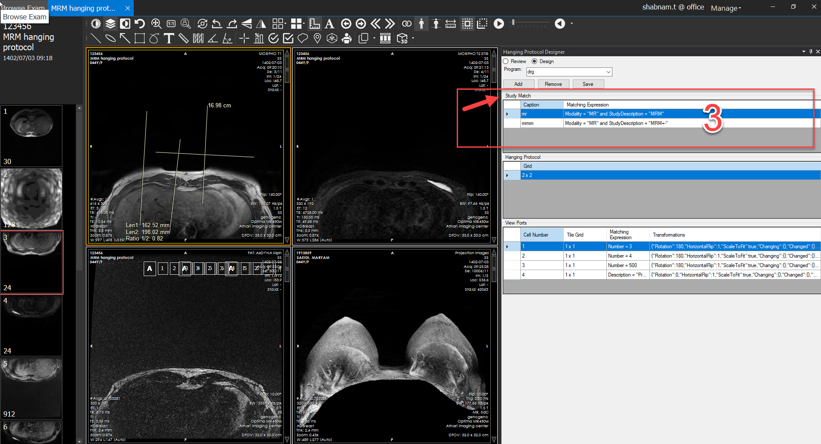821x444 pixels.
Task: Start cine playback with the play icon
Action: [498, 24]
